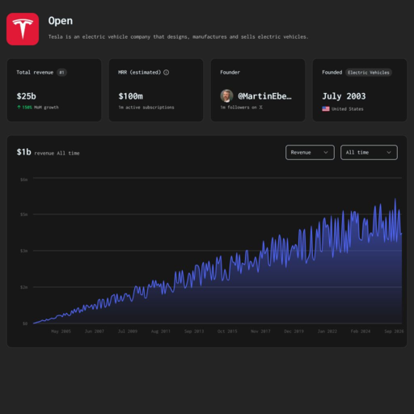Click the info icon beside MRR (estimated)
Screen dimensions: 414x414
pos(167,72)
